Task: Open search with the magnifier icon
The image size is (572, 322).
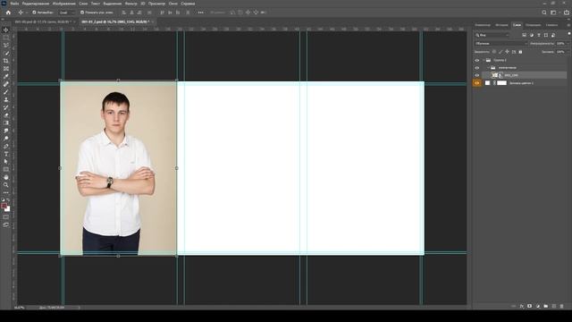Action: [x=544, y=13]
